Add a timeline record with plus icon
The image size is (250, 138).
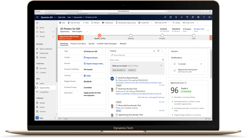click(x=154, y=51)
